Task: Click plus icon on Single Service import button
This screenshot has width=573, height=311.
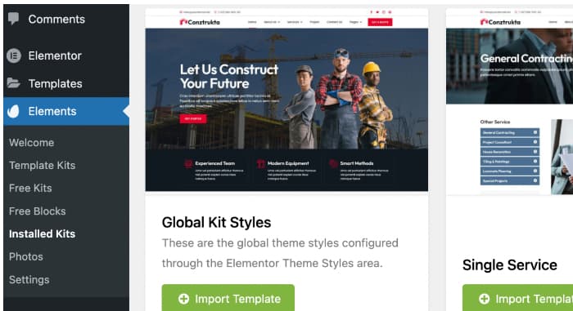Action: tap(485, 299)
